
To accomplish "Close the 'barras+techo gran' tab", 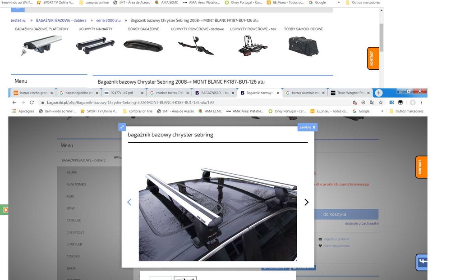I will (x=51, y=93).
